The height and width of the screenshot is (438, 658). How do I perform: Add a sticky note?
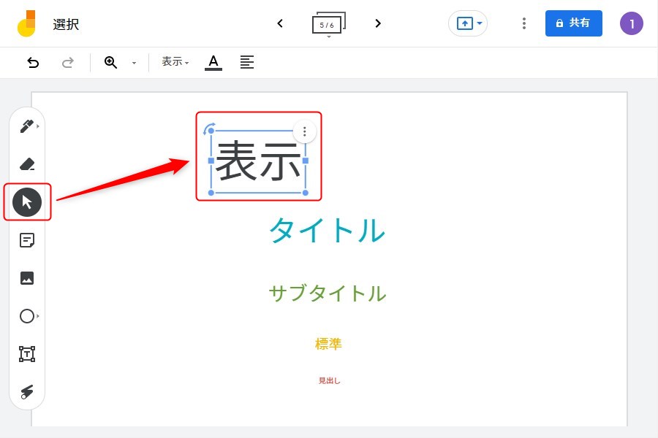[27, 240]
